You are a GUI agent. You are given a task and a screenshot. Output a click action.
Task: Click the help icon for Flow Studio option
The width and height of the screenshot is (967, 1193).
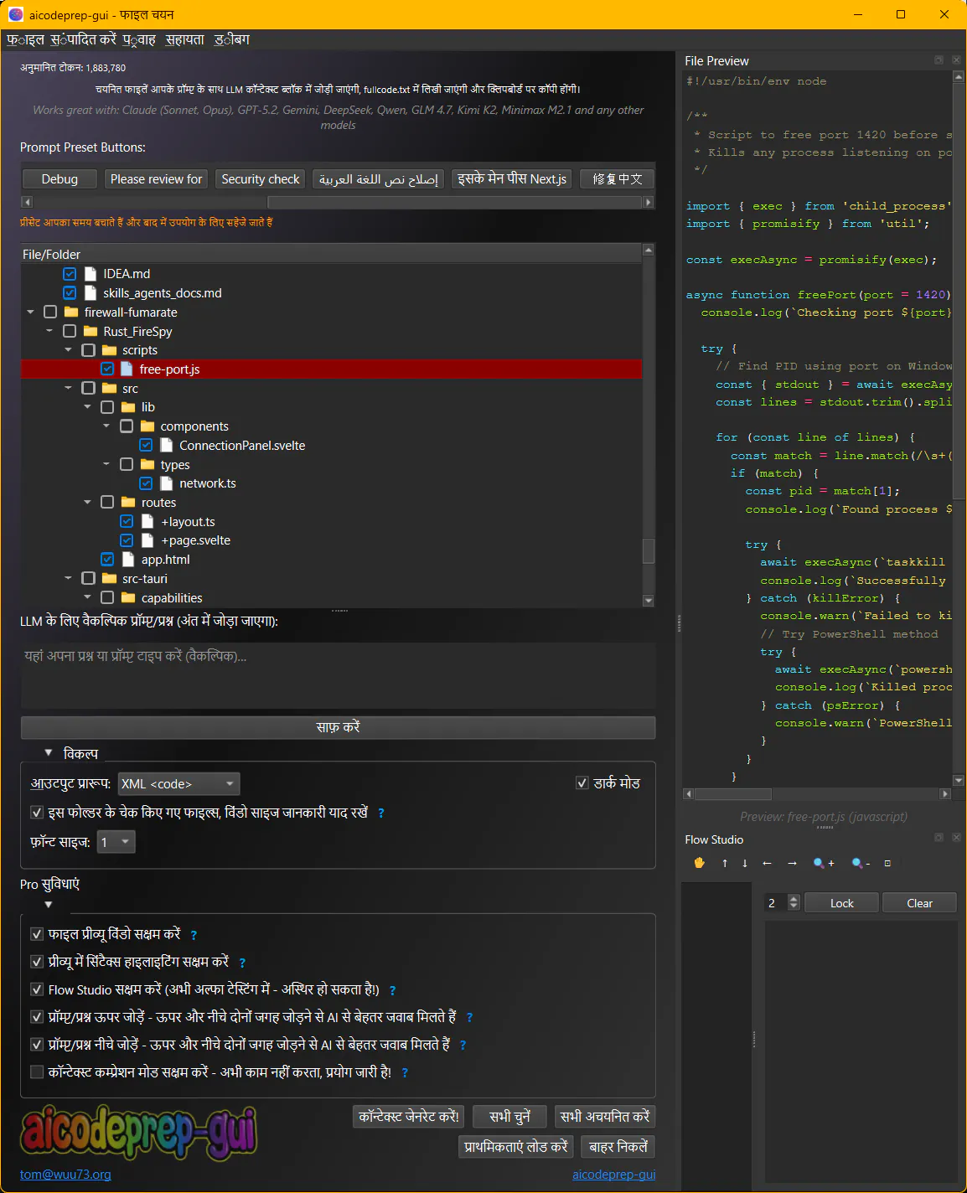(x=392, y=990)
